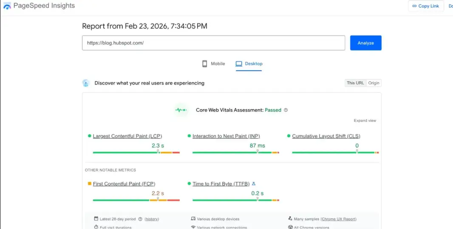Open Largest Contentful Paint (LCP) link
453x229 pixels.
[x=127, y=136]
